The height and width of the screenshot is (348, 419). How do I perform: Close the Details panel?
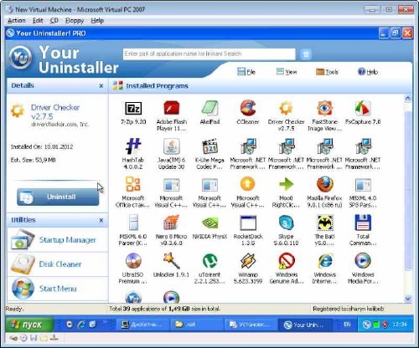(x=101, y=86)
